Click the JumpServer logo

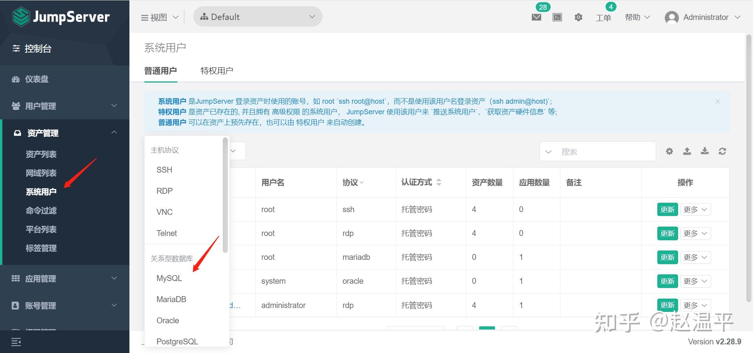click(61, 17)
